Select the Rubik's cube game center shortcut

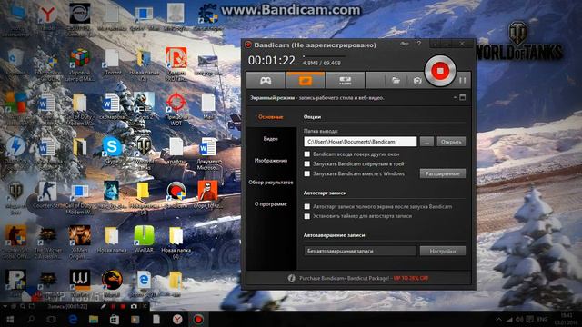(80, 64)
